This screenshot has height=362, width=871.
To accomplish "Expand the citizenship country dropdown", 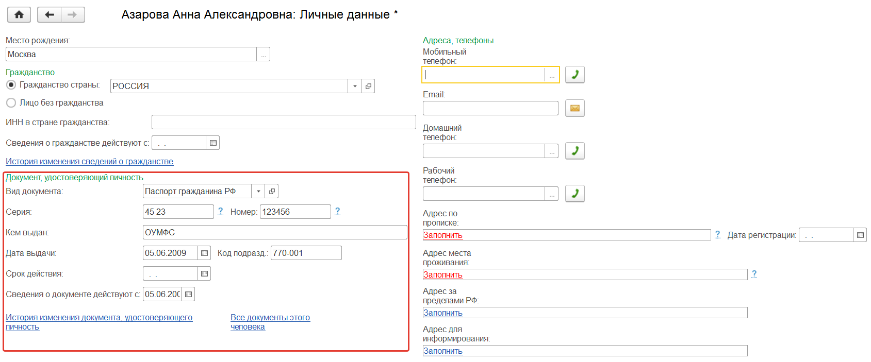I will (x=355, y=87).
